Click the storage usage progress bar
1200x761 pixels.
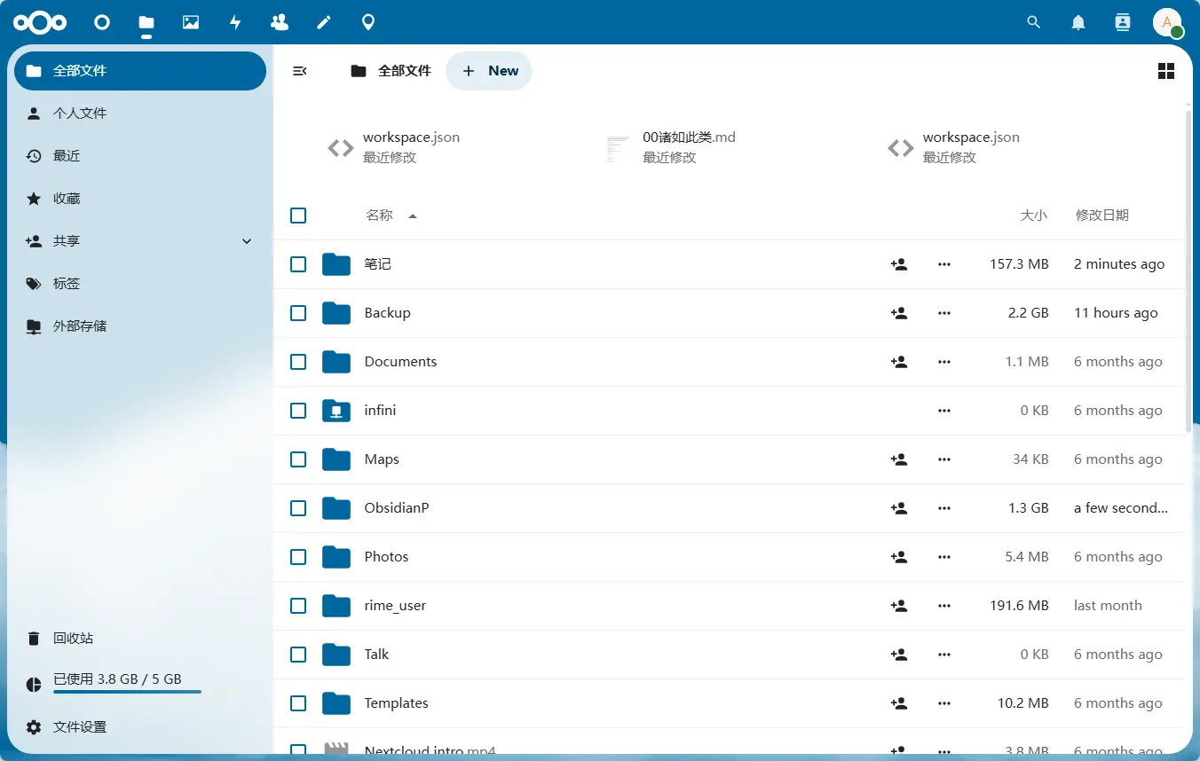click(x=127, y=691)
